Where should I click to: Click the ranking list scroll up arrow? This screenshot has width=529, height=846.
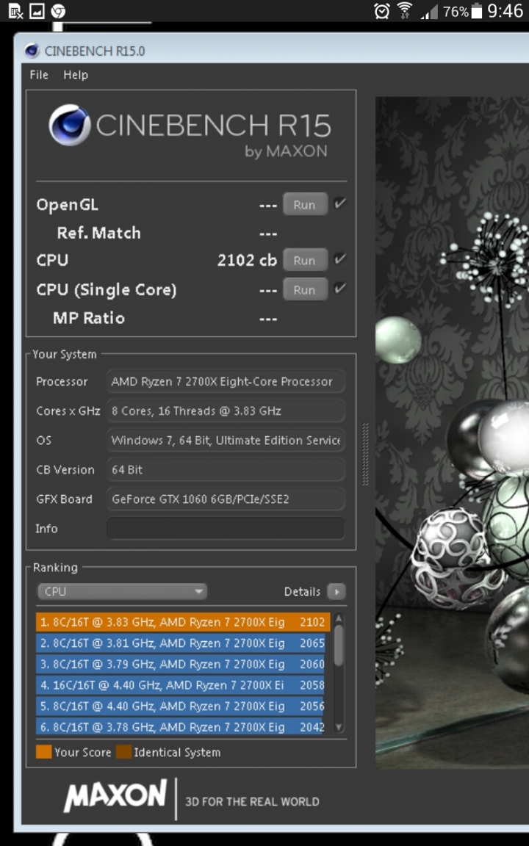(339, 619)
